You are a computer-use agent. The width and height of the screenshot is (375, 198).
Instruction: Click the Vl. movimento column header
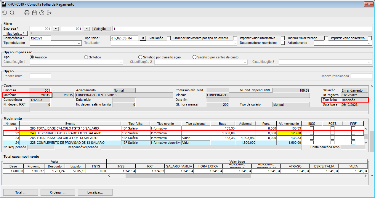pyautogui.click(x=289, y=124)
